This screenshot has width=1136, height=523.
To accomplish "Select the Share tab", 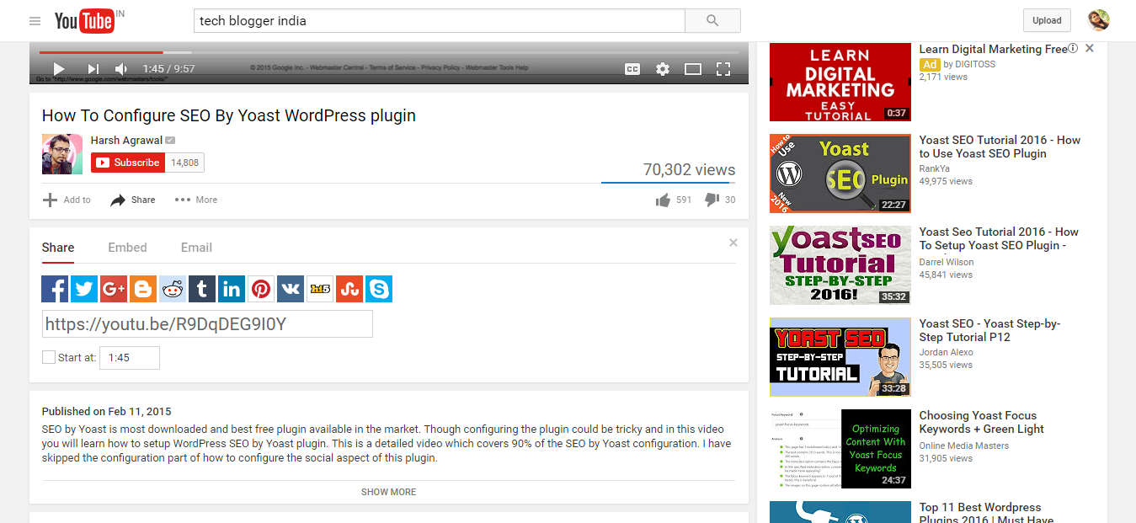I will tap(58, 248).
